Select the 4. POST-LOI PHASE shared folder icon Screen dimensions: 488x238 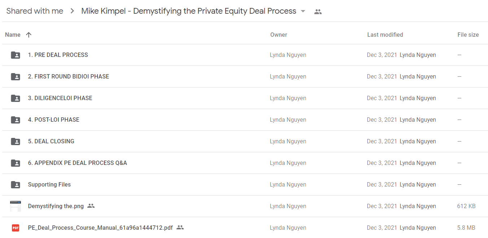pos(16,120)
